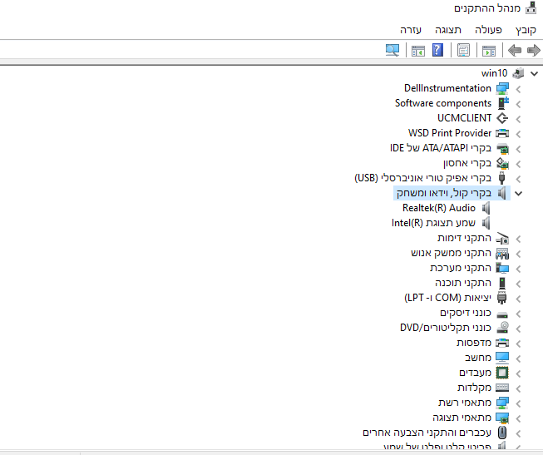Expand the בקרי אחסון storage controllers category
The height and width of the screenshot is (455, 543).
click(518, 164)
